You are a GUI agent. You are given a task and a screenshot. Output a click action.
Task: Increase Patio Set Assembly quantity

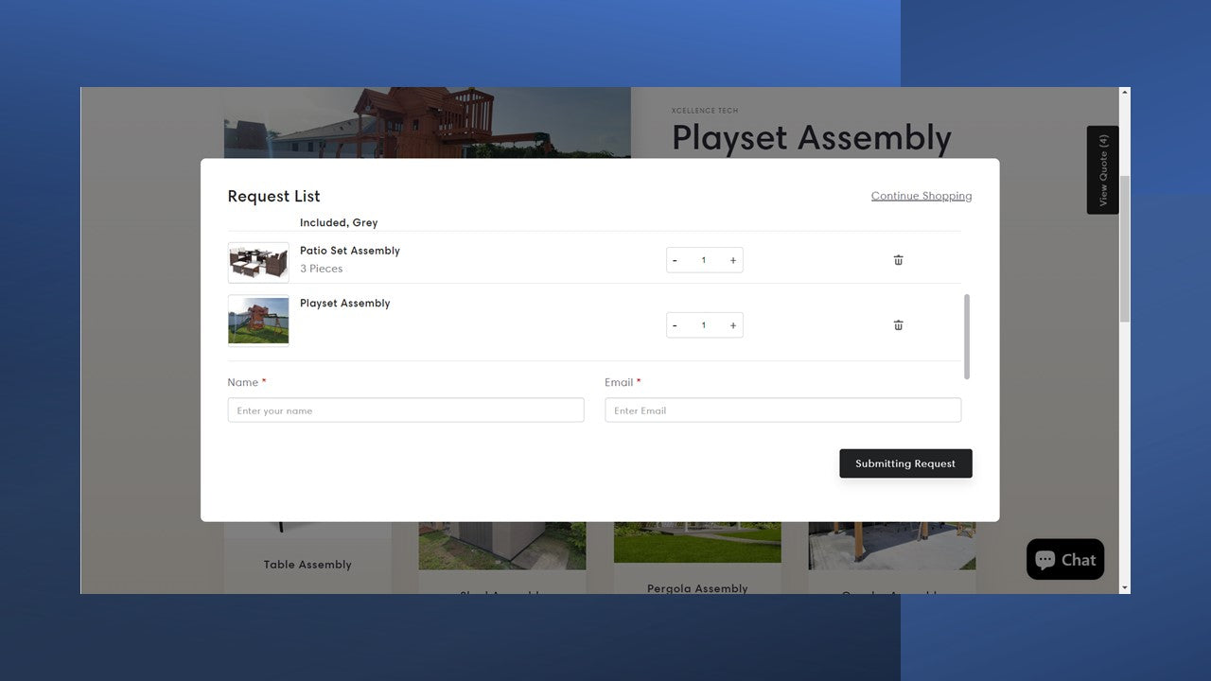(732, 260)
